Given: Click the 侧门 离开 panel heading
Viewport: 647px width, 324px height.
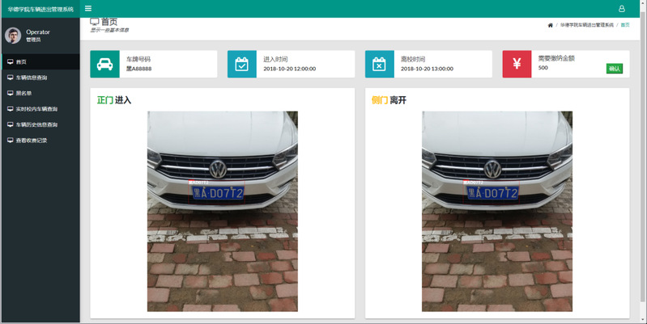Looking at the screenshot, I should point(389,100).
